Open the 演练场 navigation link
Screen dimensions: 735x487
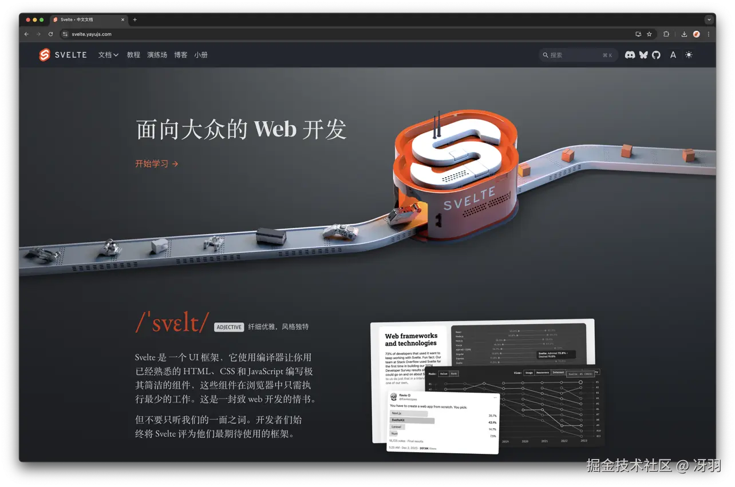157,55
